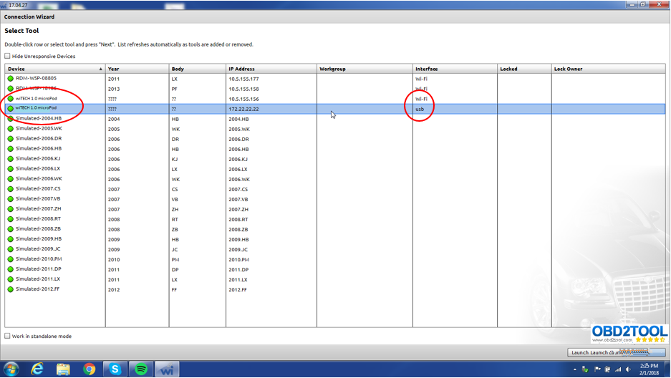Screen dimensions: 671x378
Task: Click the taskbar clock showing 2/1/2018
Action: (x=650, y=369)
